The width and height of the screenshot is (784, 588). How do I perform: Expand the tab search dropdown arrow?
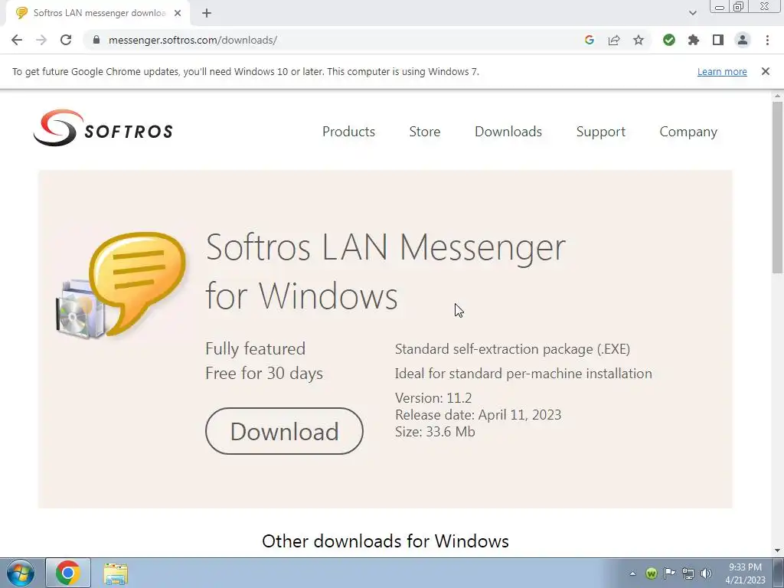click(x=692, y=13)
